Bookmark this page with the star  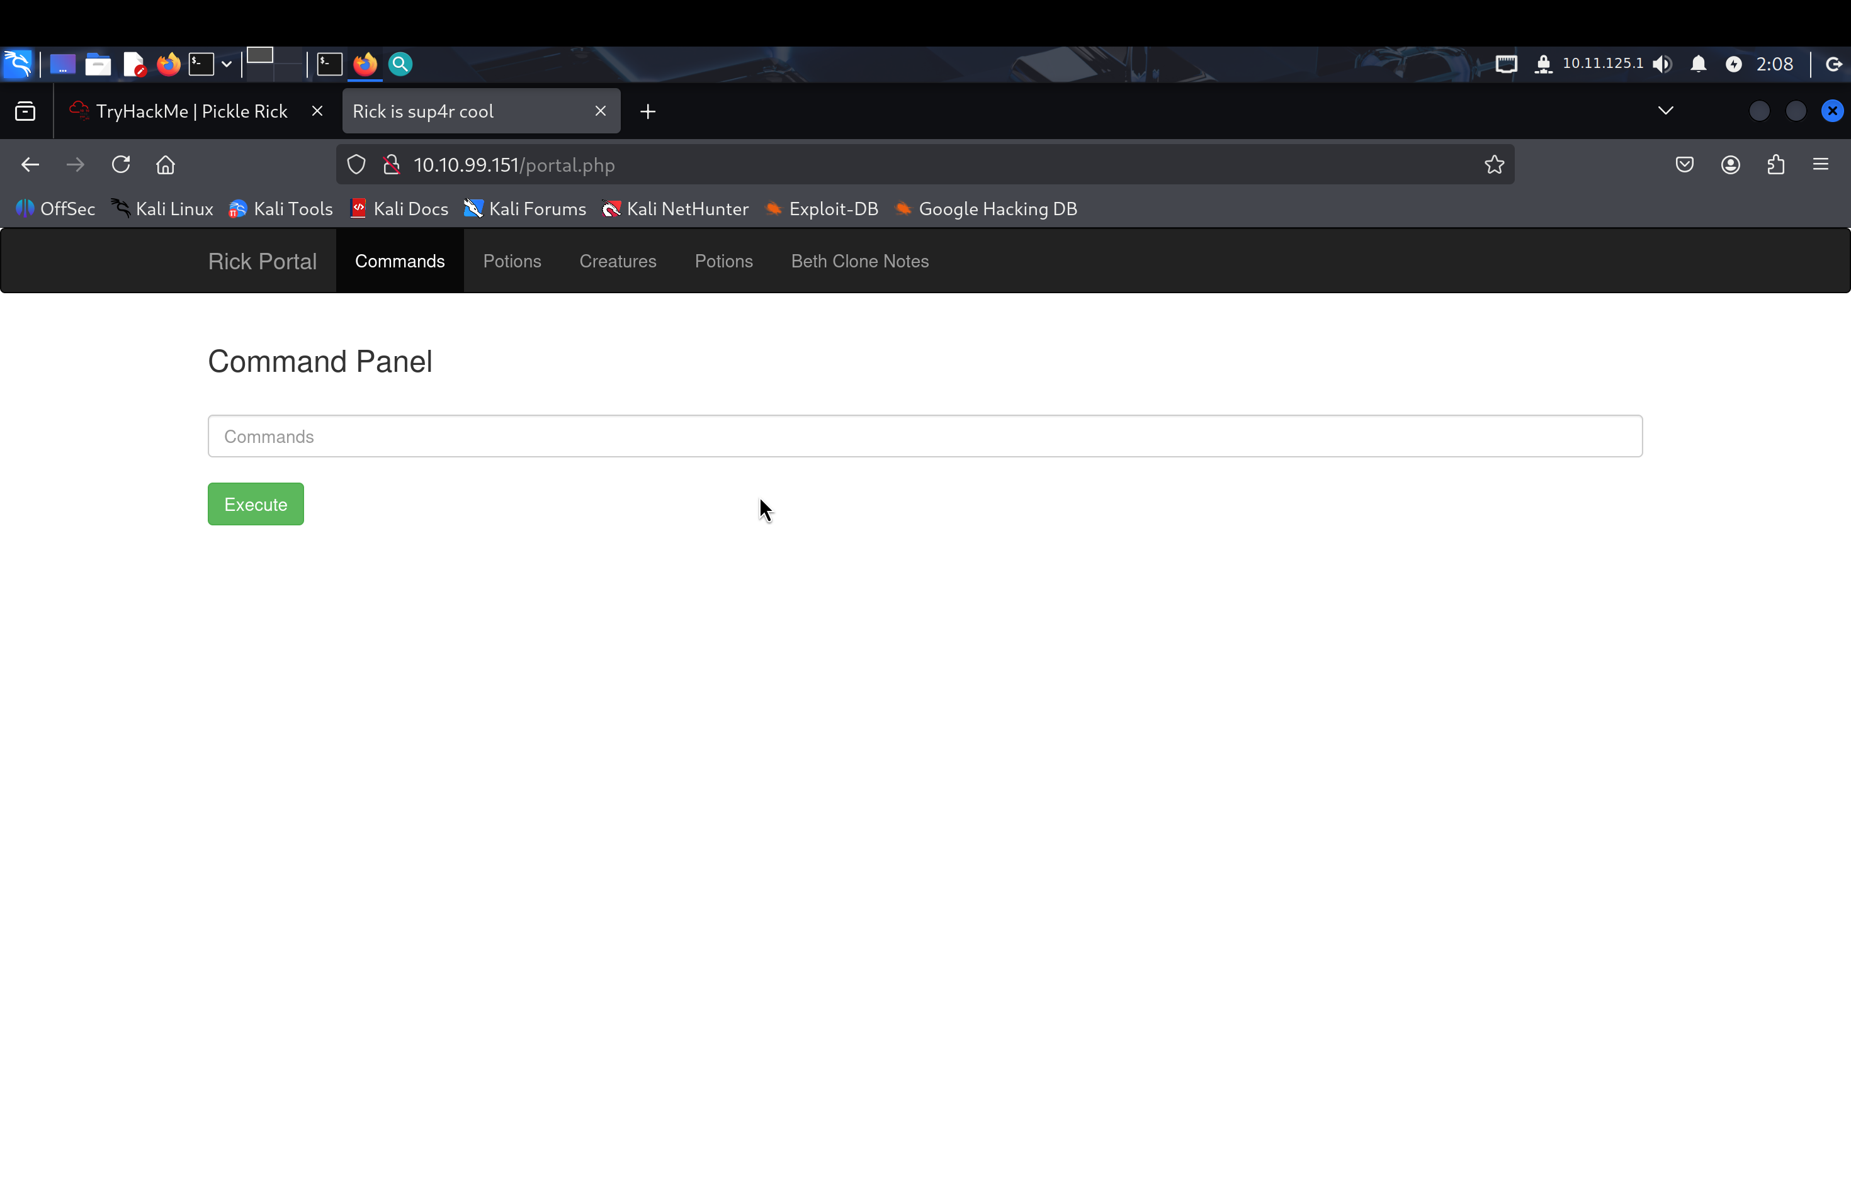coord(1494,165)
